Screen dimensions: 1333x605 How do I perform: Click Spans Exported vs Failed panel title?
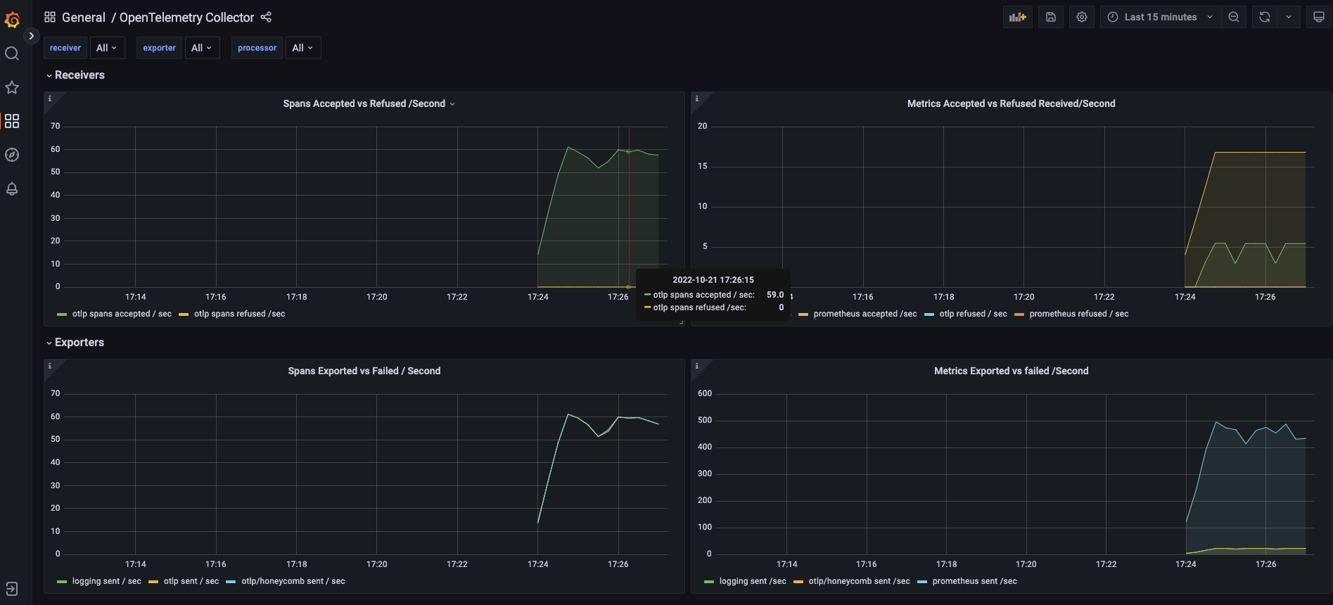point(364,371)
